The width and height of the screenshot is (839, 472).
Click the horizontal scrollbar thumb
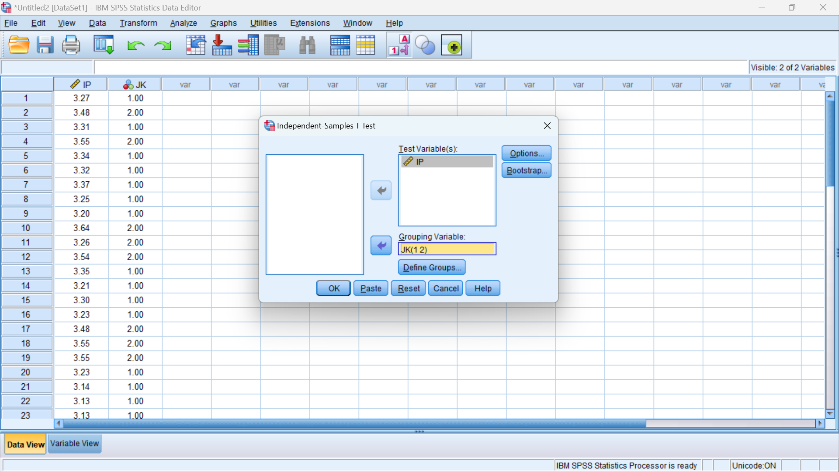[x=354, y=423]
